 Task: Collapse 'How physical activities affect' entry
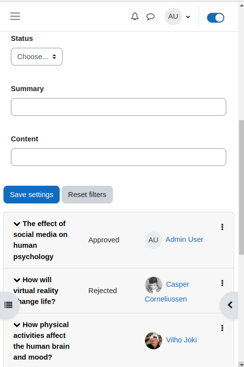coord(17,325)
